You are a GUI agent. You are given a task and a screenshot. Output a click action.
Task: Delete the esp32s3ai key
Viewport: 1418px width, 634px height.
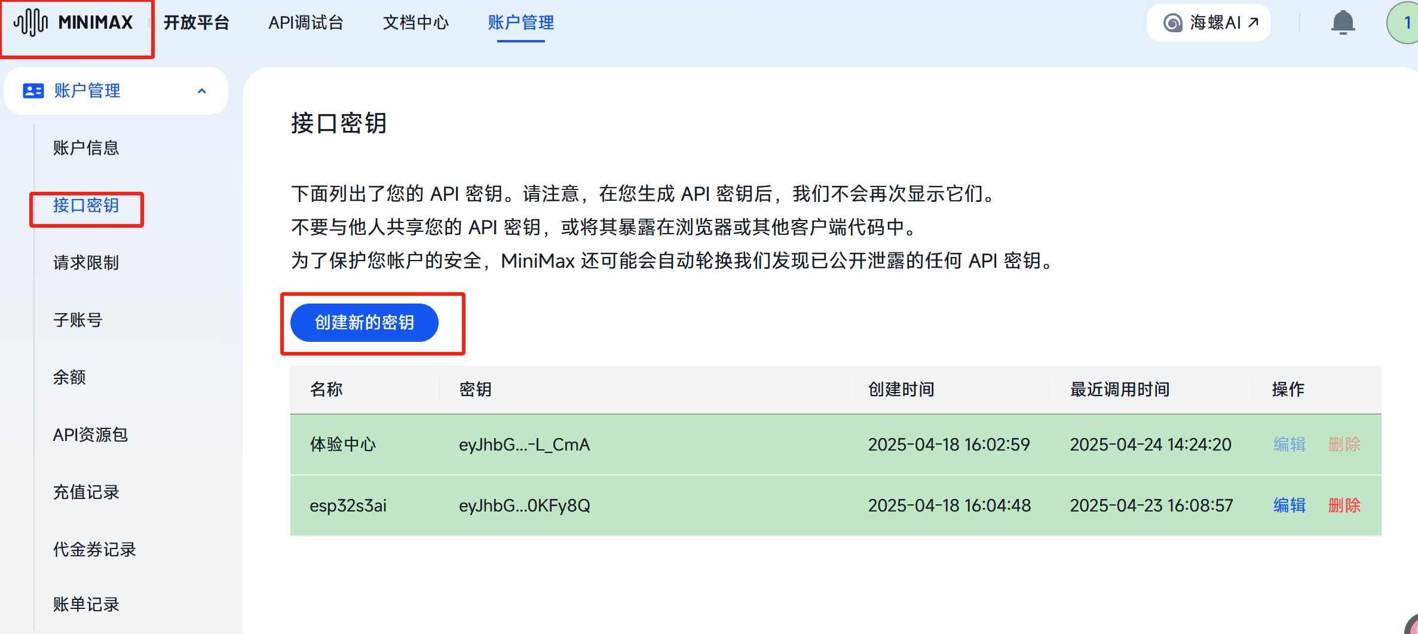click(x=1344, y=506)
